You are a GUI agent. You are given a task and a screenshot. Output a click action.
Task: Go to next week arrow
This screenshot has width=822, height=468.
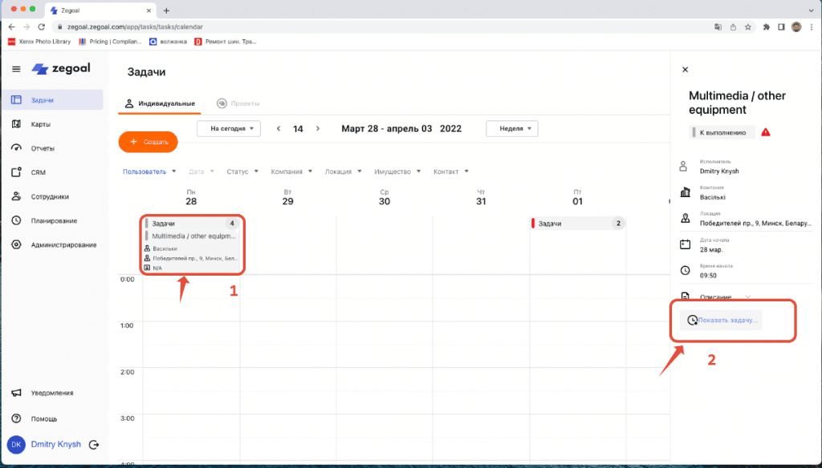point(318,128)
